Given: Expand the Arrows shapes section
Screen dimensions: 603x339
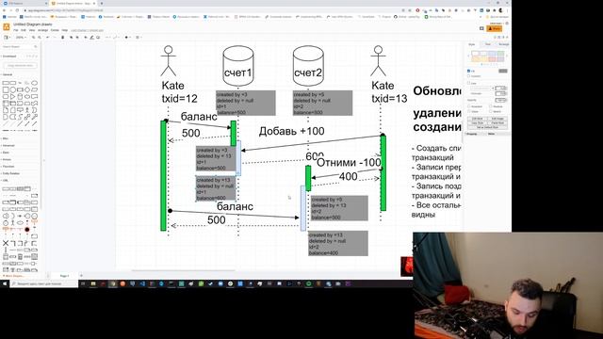Looking at the screenshot, I should pyautogui.click(x=7, y=159).
